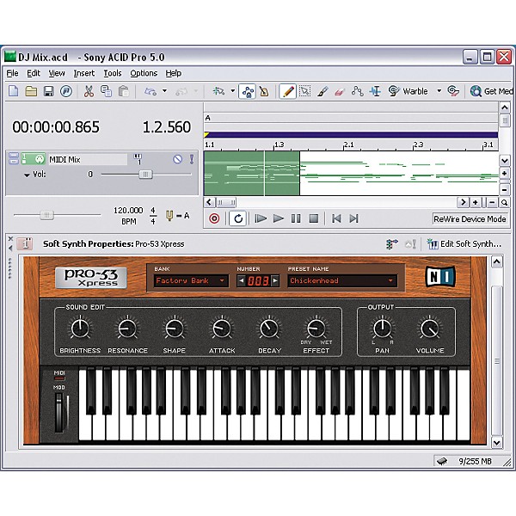Go to start of project
This screenshot has height=516, width=516.
pyautogui.click(x=336, y=218)
